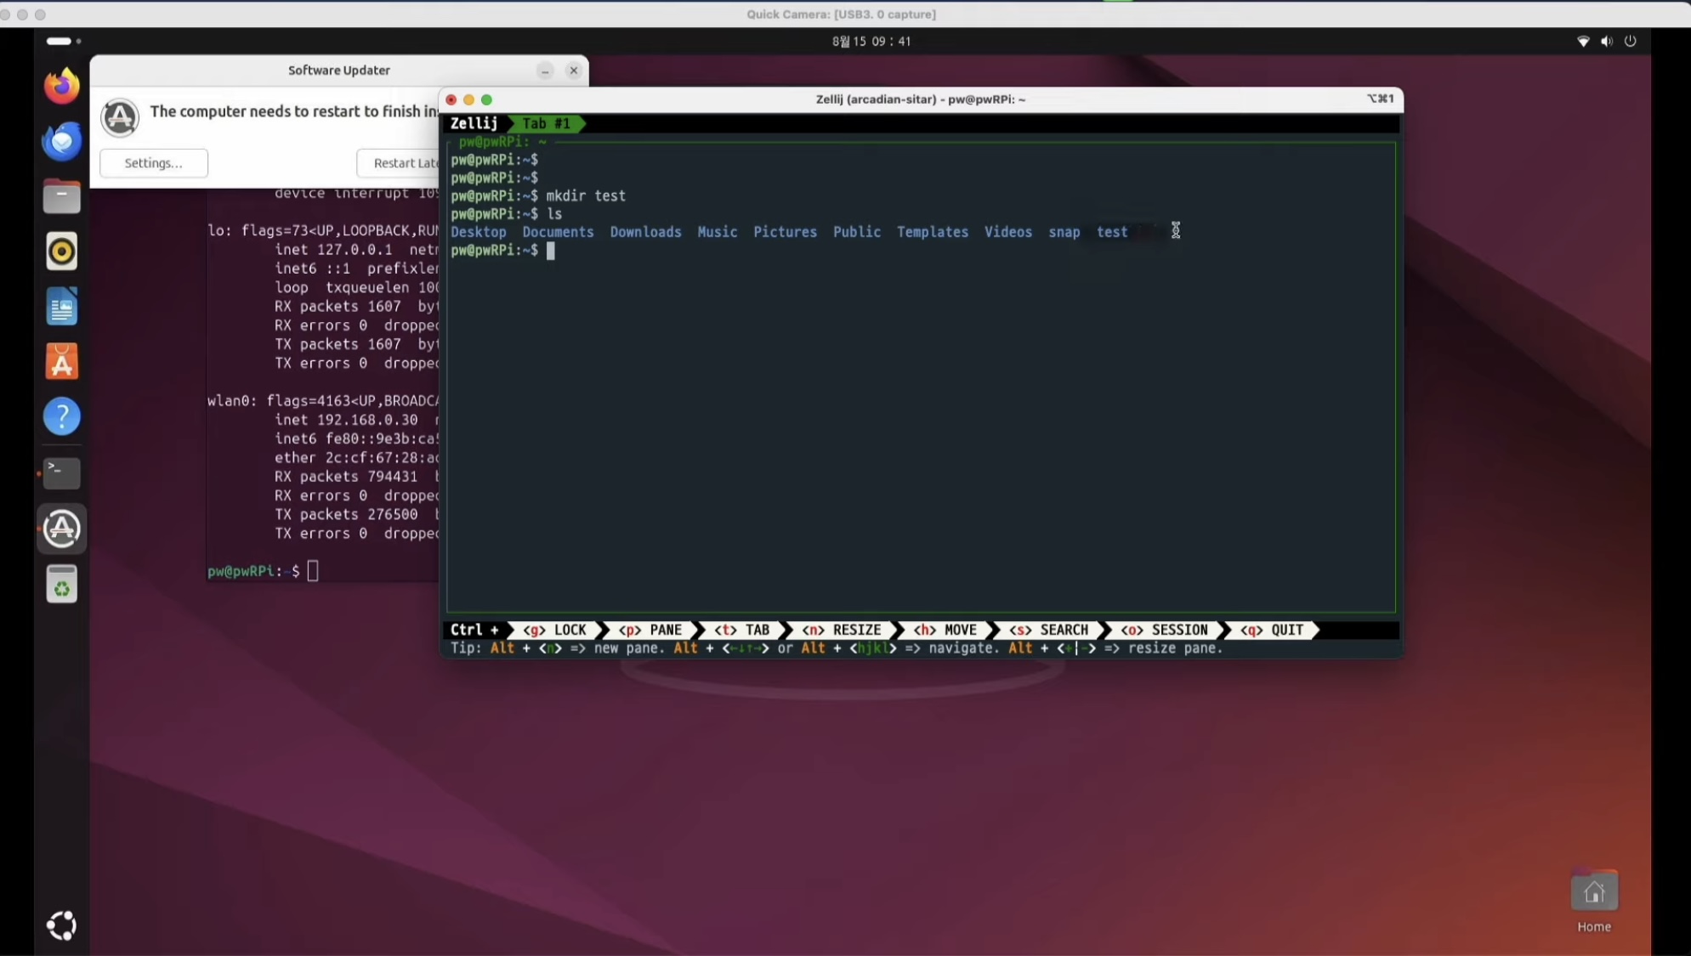The height and width of the screenshot is (956, 1691).
Task: Launch Thunderbird mail from the dock
Action: [61, 141]
